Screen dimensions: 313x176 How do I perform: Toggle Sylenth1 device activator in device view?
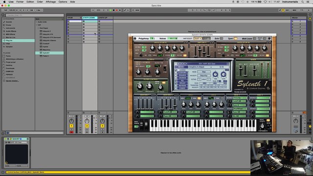[5, 139]
